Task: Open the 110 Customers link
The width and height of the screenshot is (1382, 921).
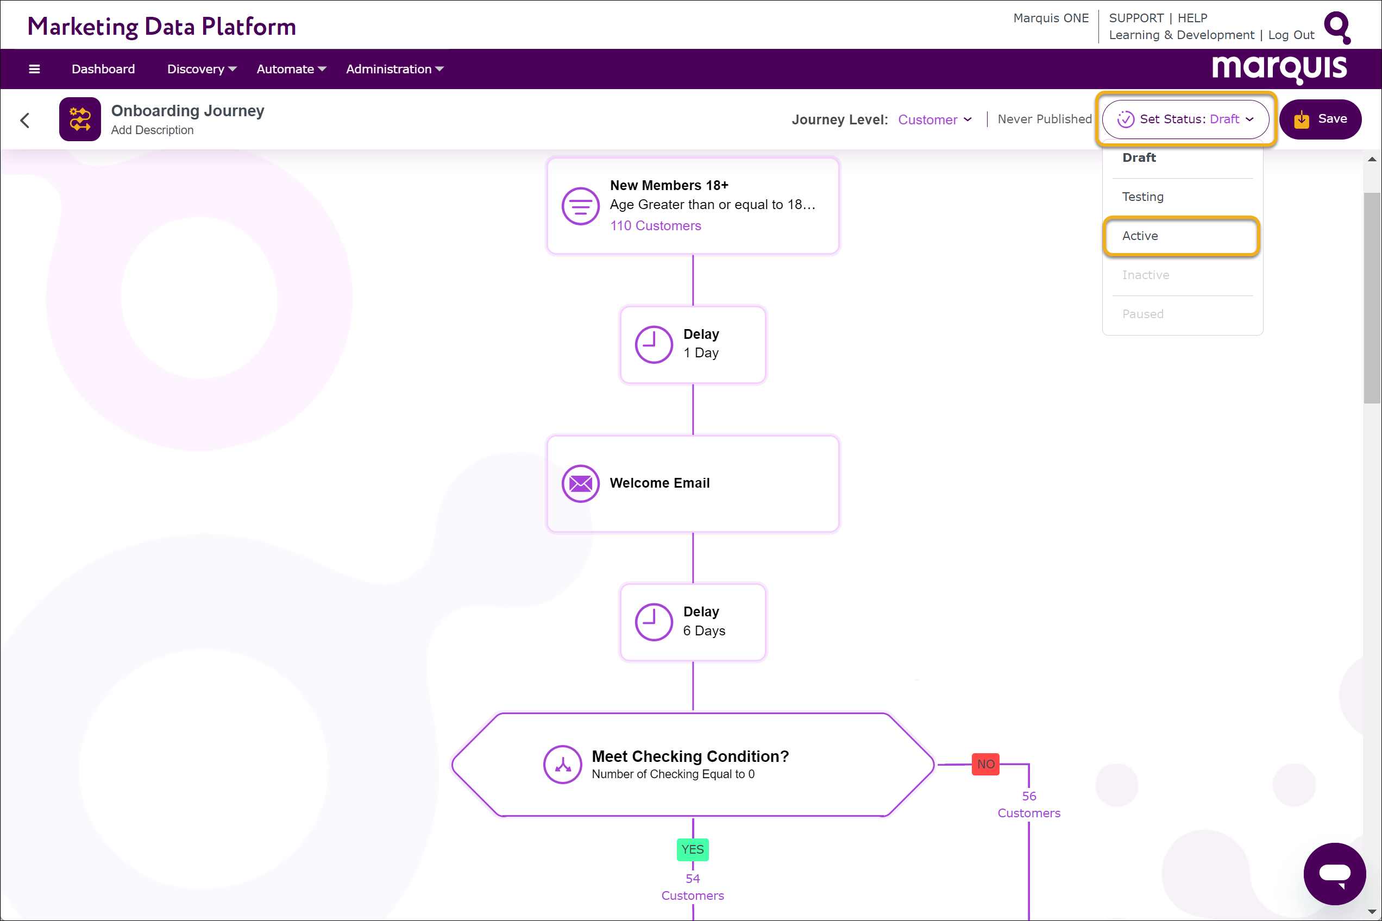Action: coord(655,225)
